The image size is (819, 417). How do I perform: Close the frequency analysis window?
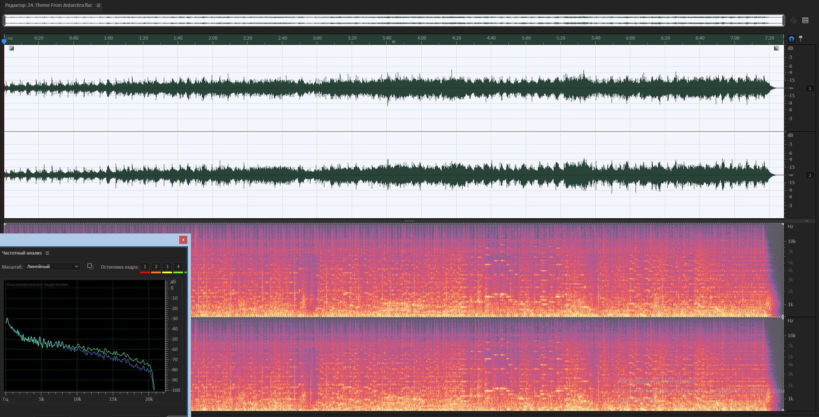184,240
